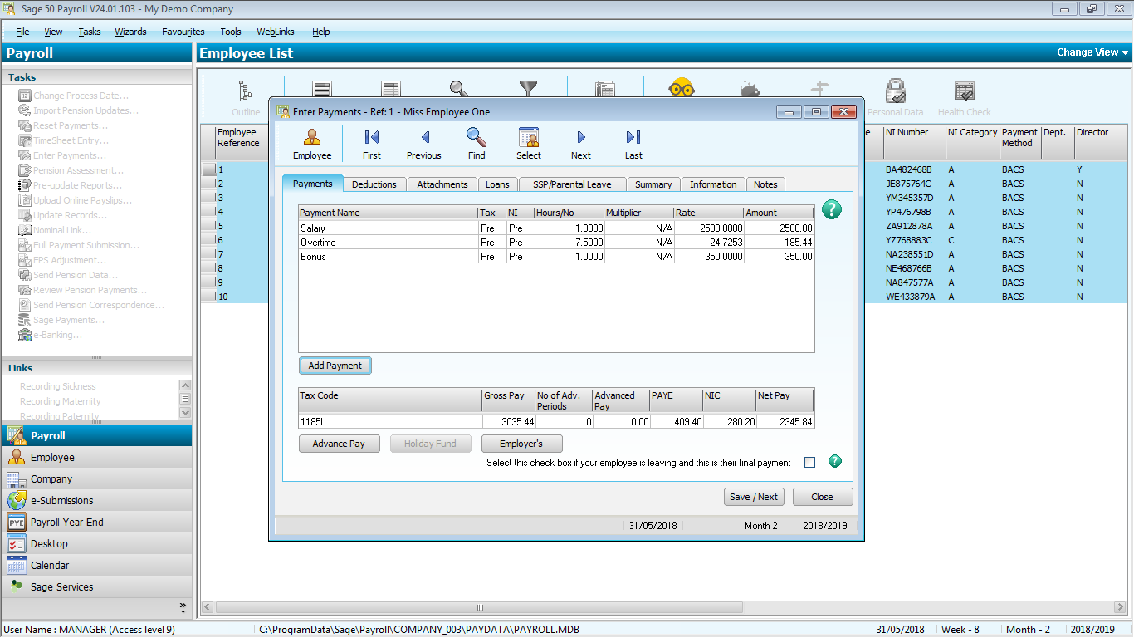Click the Select employees icon
This screenshot has height=638, width=1134.
(x=528, y=142)
